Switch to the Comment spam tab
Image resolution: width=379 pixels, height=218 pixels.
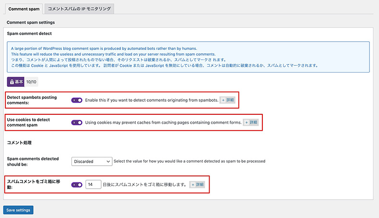point(24,9)
